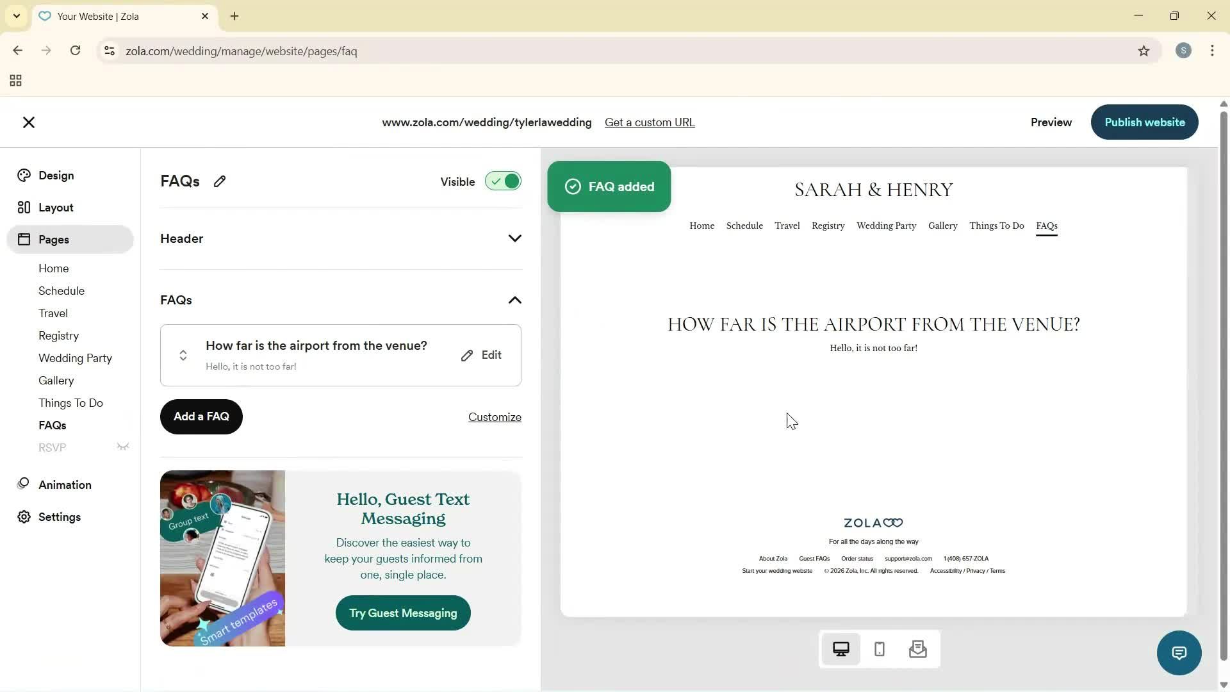1230x692 pixels.
Task: Click the Publish website button
Action: tap(1144, 122)
